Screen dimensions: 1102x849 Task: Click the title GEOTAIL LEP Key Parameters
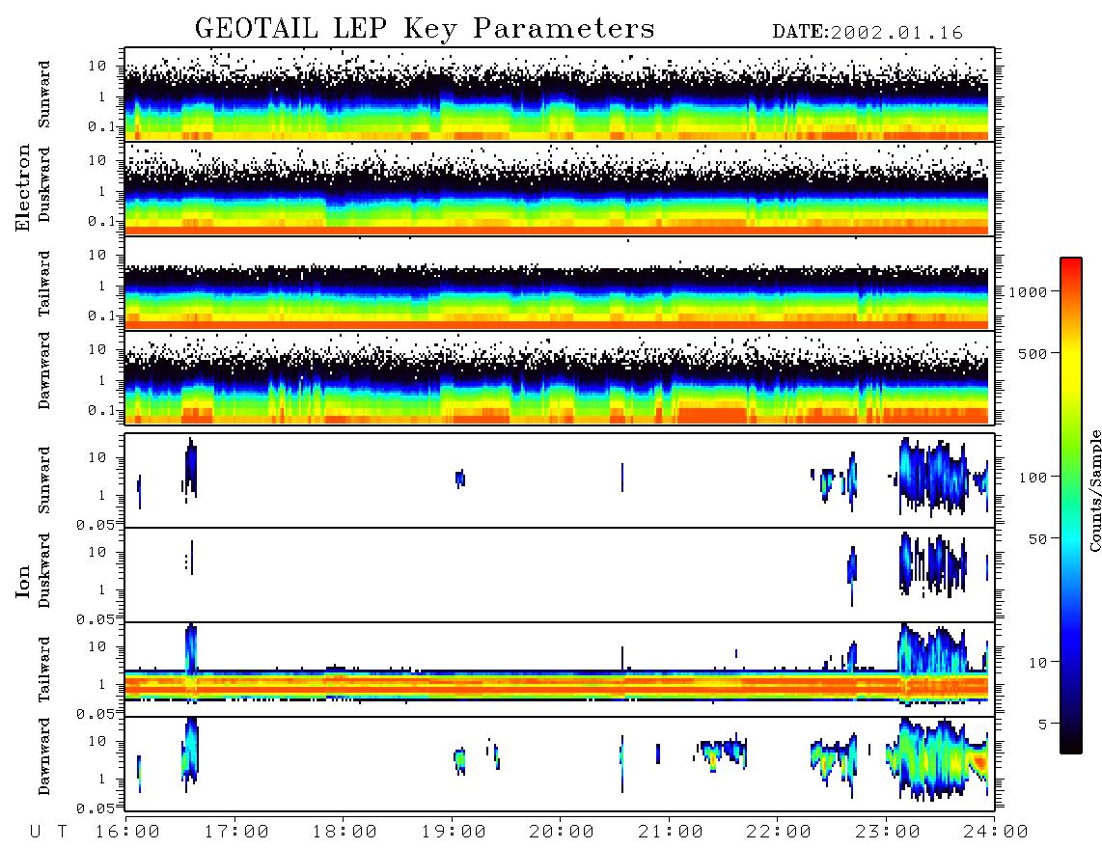coord(425,28)
